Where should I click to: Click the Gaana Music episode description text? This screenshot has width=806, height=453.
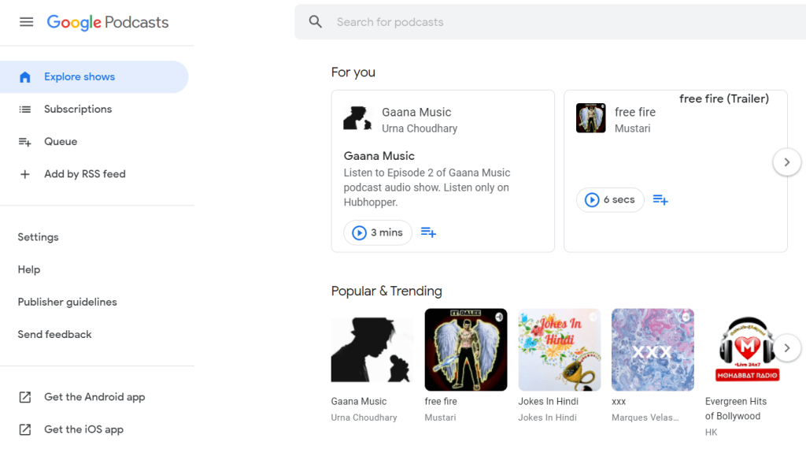click(x=427, y=188)
